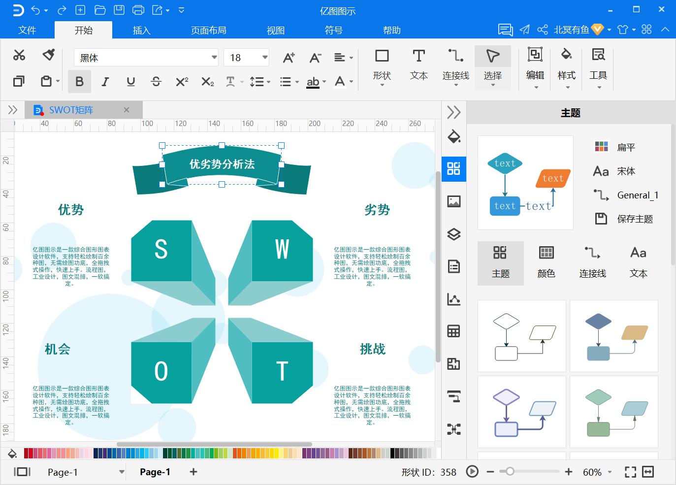Open the image panel on the right sidebar
The height and width of the screenshot is (485, 676).
tap(453, 201)
